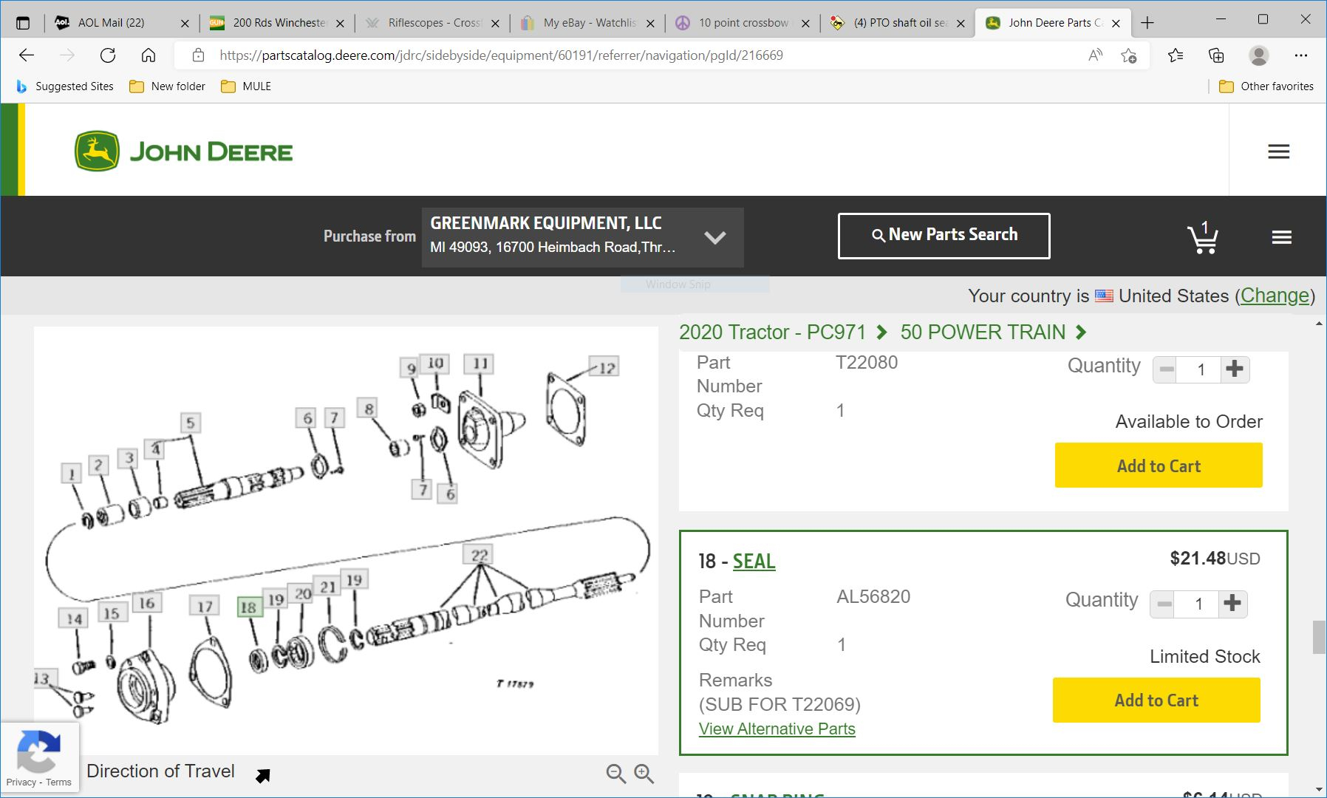Image resolution: width=1327 pixels, height=798 pixels.
Task: Select part callout 11 in the diagram
Action: click(480, 364)
